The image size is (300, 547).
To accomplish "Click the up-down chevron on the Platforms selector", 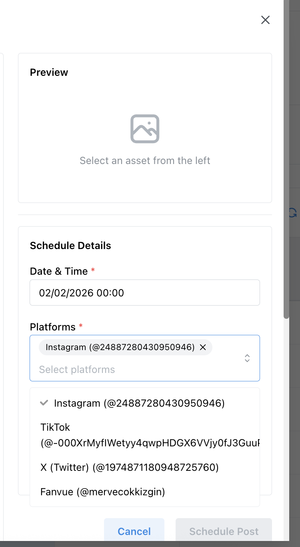I will (247, 358).
